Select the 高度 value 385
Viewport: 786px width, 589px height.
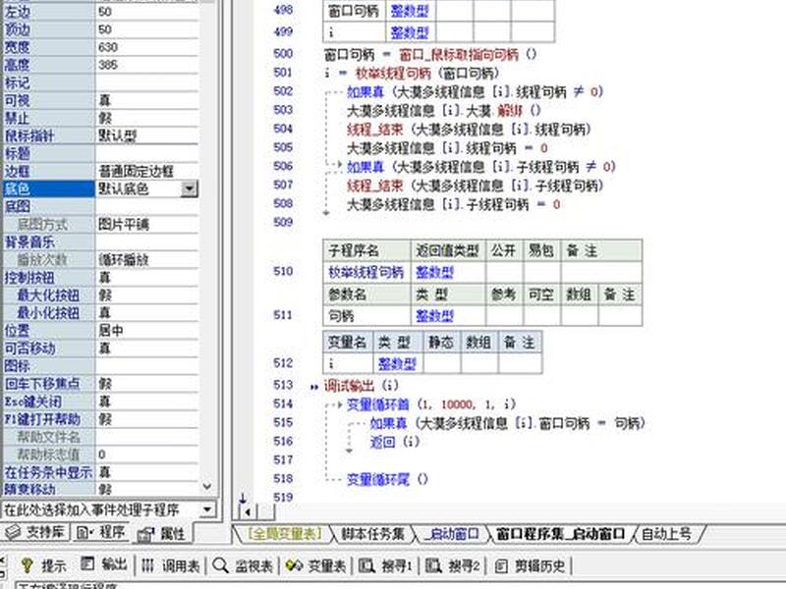[x=108, y=65]
